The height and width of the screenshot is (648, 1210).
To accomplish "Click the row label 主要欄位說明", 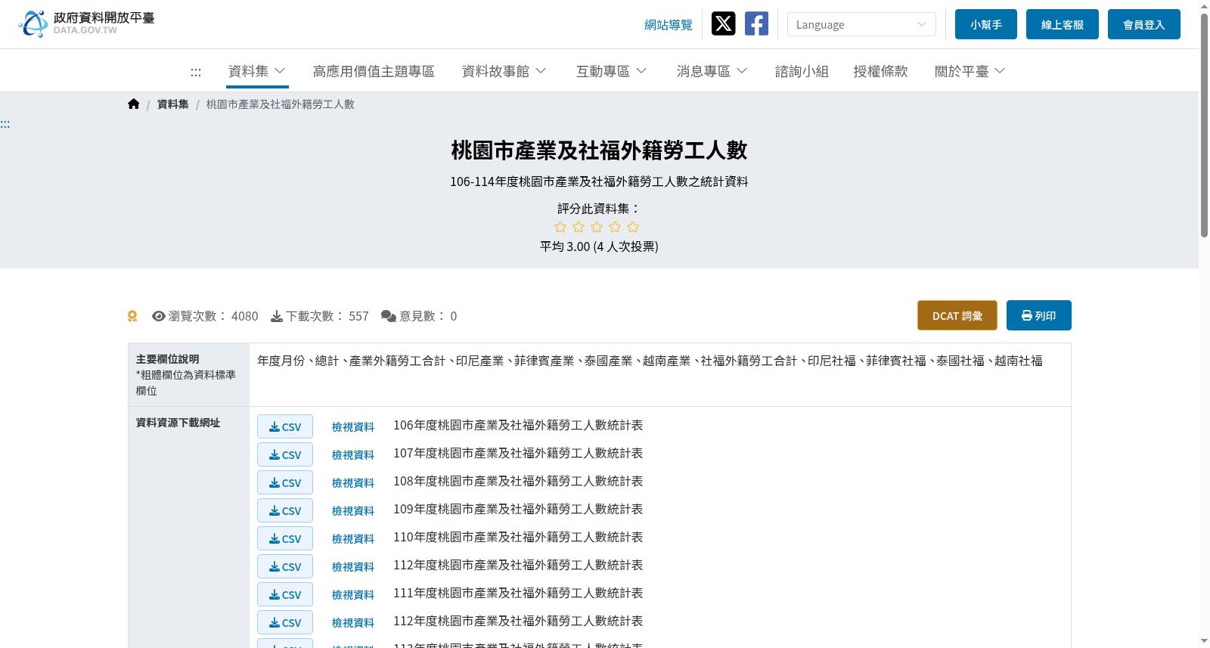I will coord(167,359).
